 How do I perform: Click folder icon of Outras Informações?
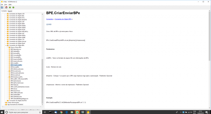[x=6, y=103]
